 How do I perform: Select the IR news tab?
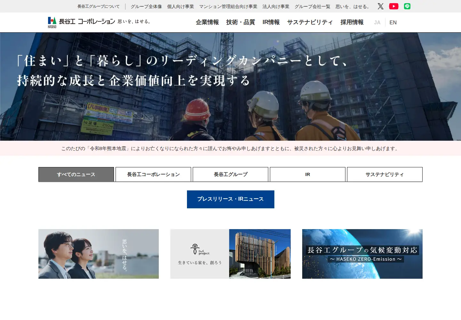[308, 174]
